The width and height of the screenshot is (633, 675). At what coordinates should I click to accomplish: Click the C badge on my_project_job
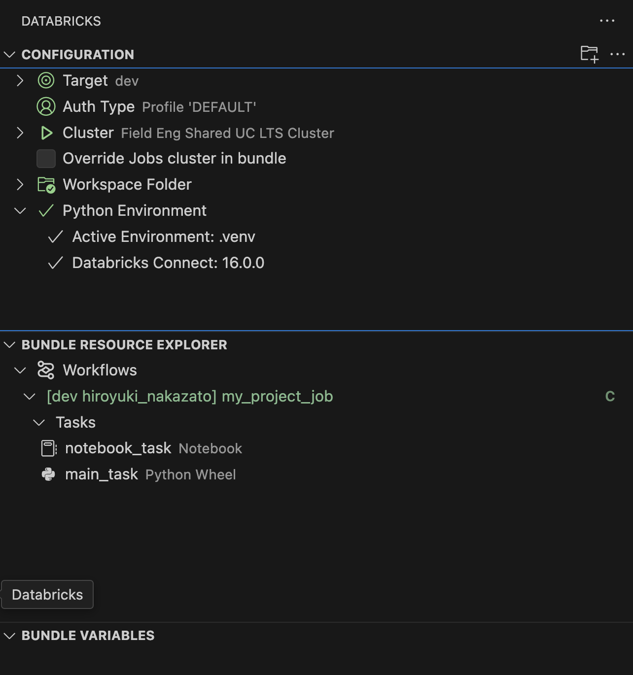coord(611,396)
